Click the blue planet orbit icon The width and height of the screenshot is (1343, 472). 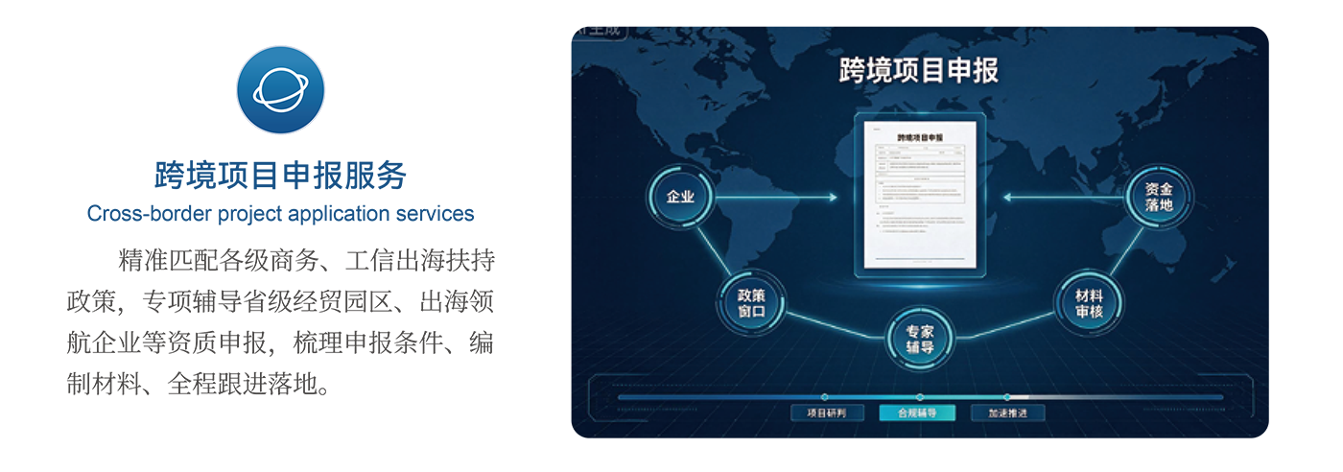coord(281,90)
